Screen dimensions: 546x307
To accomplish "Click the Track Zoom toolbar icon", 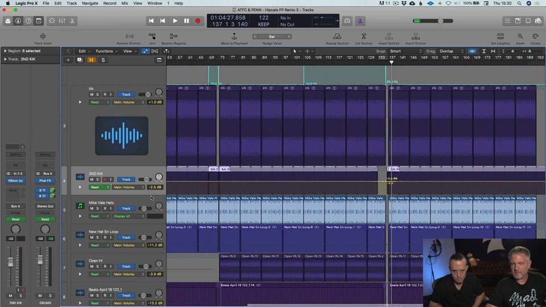I will [x=43, y=36].
